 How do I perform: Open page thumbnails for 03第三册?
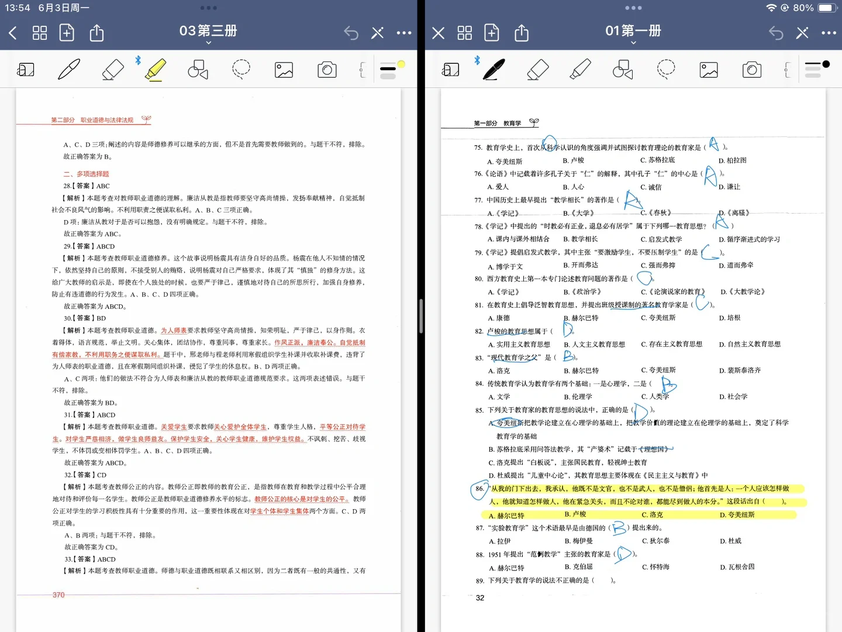40,33
